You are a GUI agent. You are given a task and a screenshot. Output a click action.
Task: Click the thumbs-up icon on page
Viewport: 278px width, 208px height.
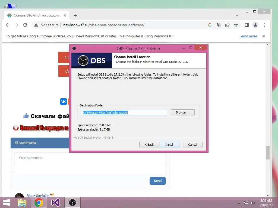pyautogui.click(x=26, y=115)
